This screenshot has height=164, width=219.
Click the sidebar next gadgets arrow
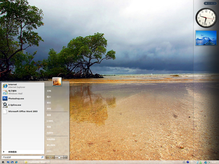coord(215,3)
